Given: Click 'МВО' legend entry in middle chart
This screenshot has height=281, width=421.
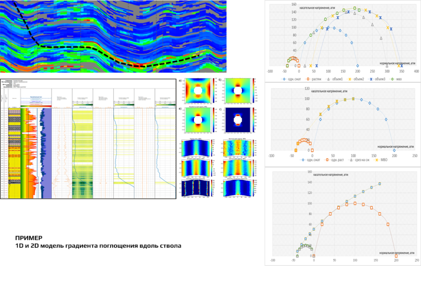Looking at the screenshot, I should click(376, 160).
